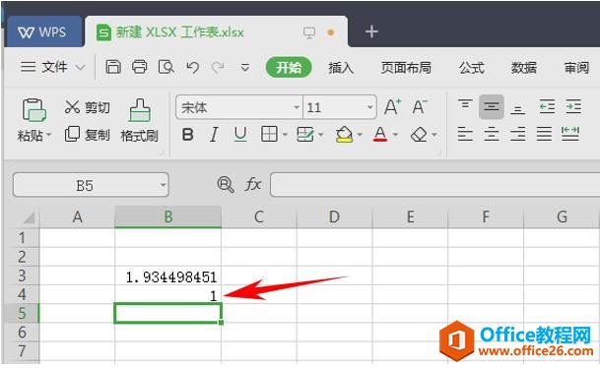Image resolution: width=600 pixels, height=368 pixels.
Task: Open the font name dropdown 宋体
Action: (297, 107)
